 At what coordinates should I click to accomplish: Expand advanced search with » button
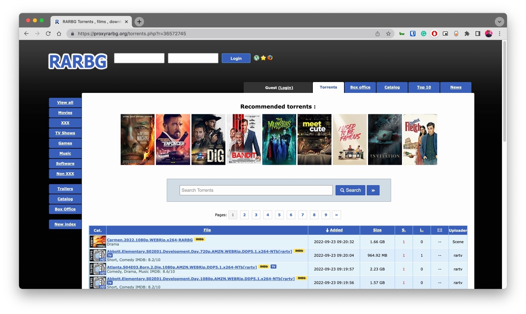point(373,190)
